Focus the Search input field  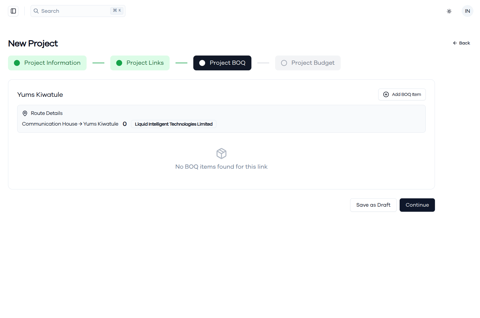[78, 11]
